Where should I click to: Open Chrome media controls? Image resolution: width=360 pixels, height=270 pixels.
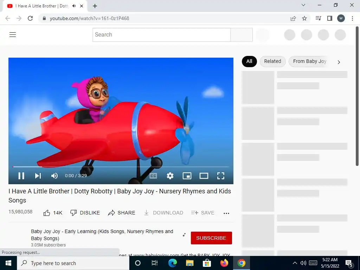point(319,18)
